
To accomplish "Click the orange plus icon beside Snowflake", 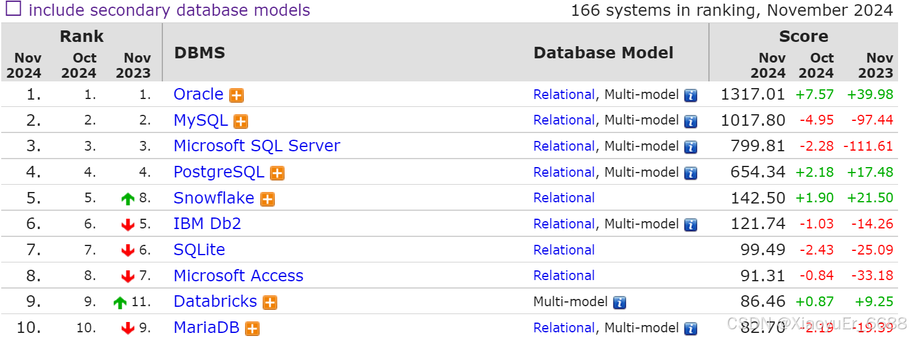I will tap(268, 200).
